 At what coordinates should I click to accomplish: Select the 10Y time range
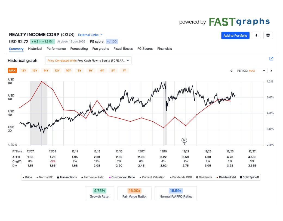tap(68, 70)
